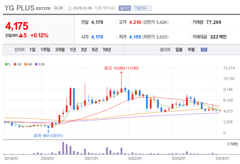Viewport: 240px width, 164px height.
Task: Click the 2024.02.08 기준(장마감) date text
Action: (x=95, y=8)
